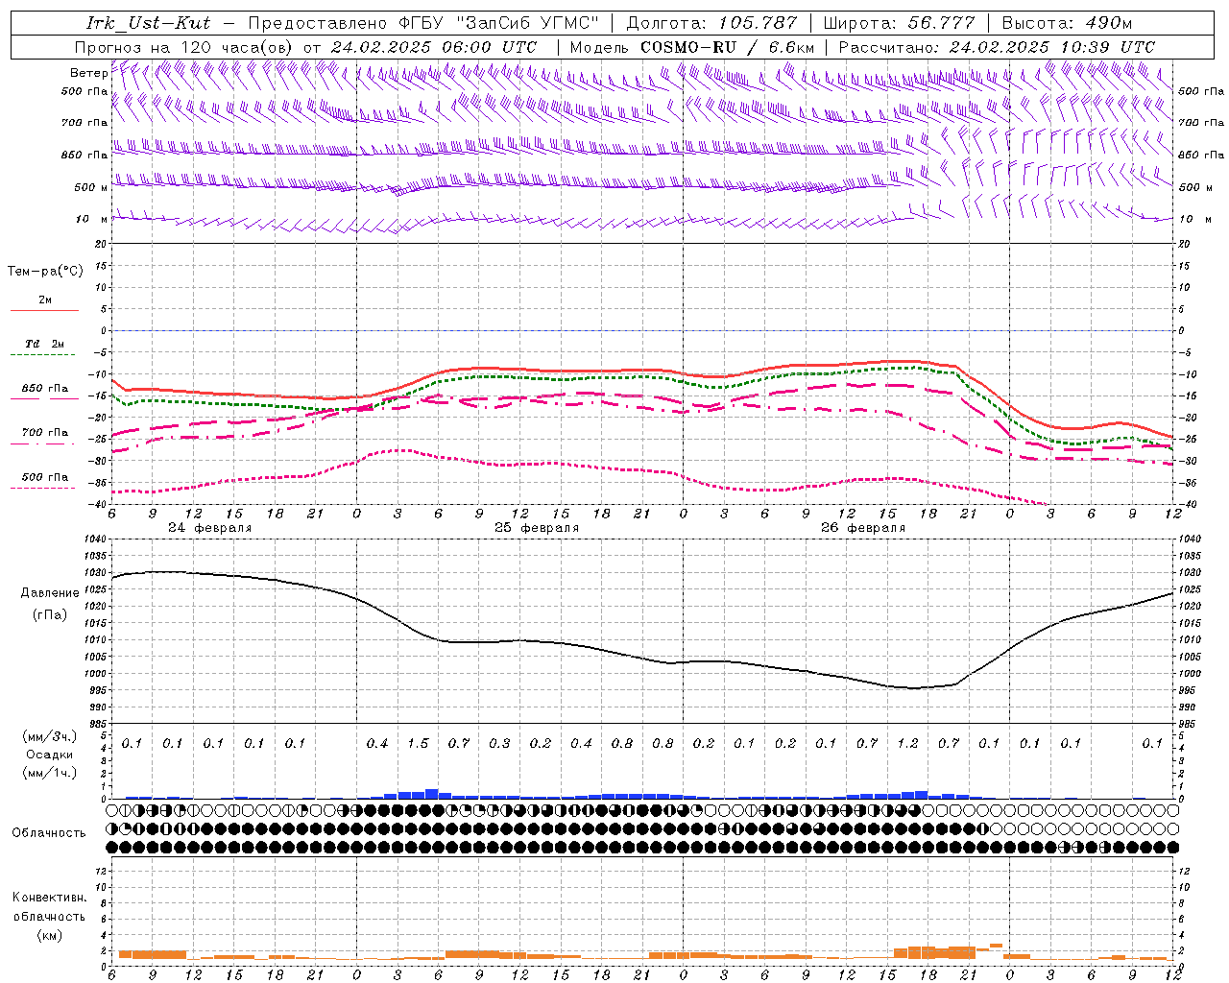Select the text "Широта: 56.777"
1229x983 pixels.
click(x=899, y=23)
